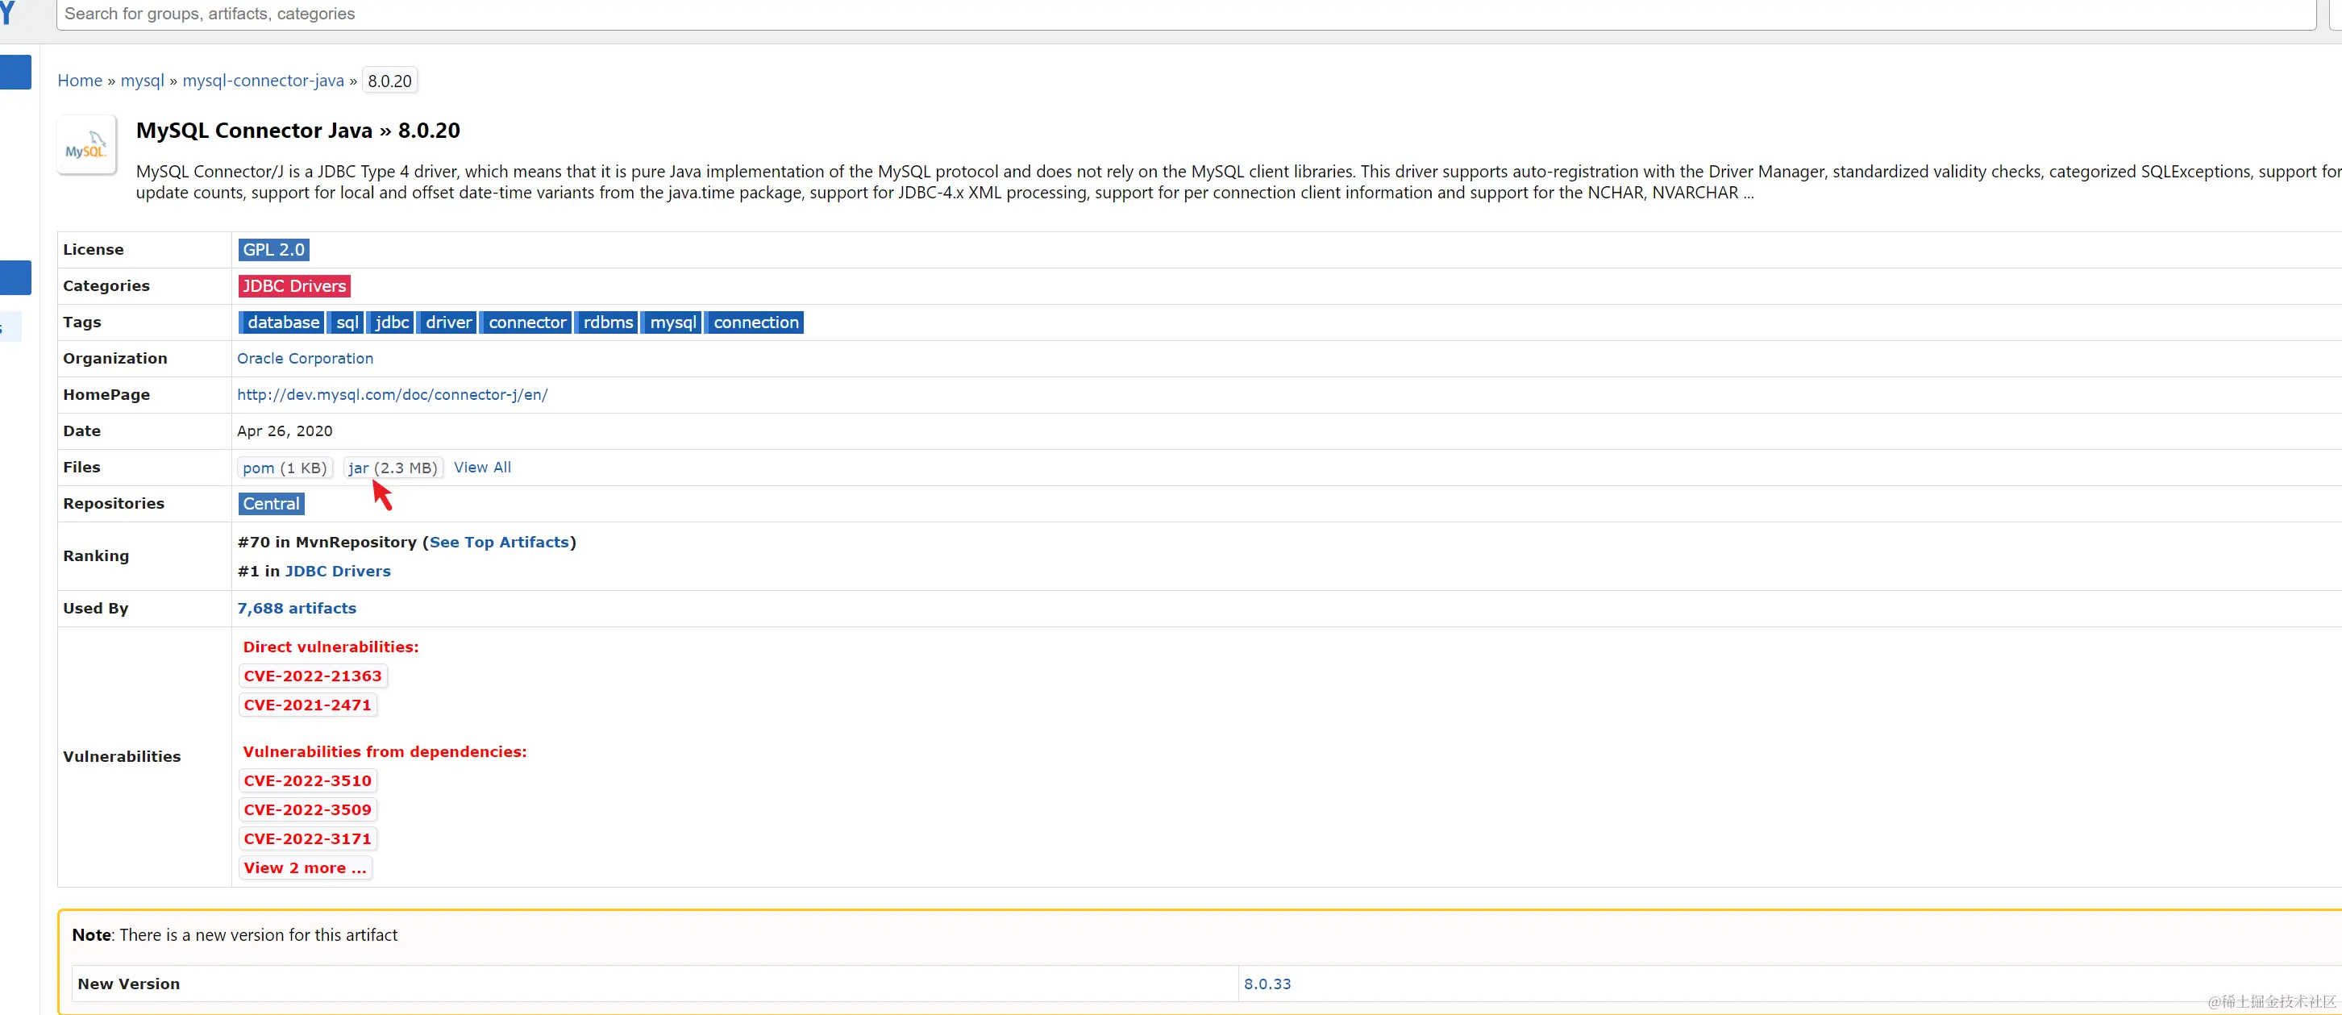2342x1015 pixels.
Task: Open CVE-2022-3509 vulnerability details
Action: (307, 810)
